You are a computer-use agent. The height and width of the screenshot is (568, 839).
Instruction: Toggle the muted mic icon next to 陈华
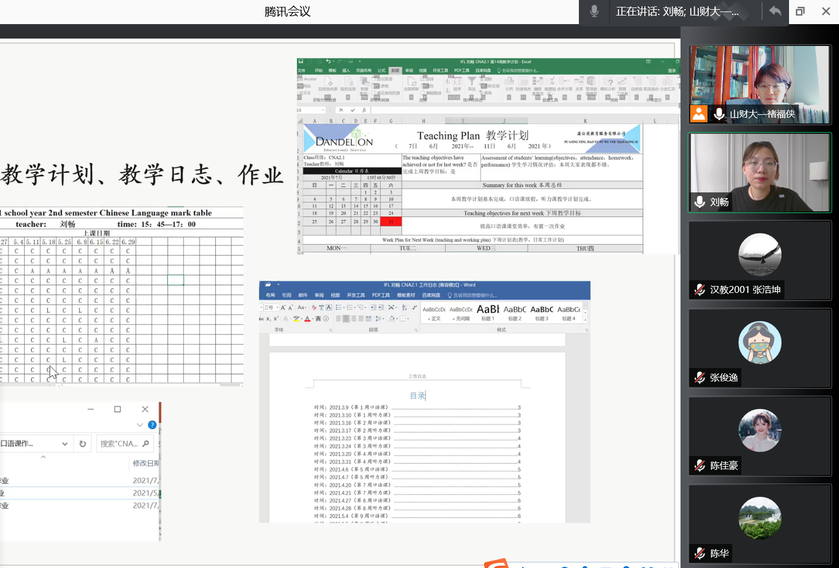coord(699,553)
